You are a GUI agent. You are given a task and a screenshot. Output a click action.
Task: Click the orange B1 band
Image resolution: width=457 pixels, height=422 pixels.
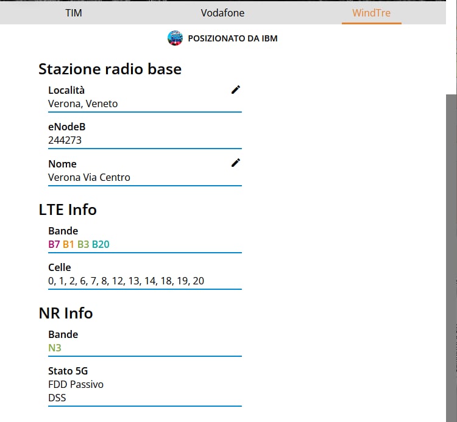68,244
